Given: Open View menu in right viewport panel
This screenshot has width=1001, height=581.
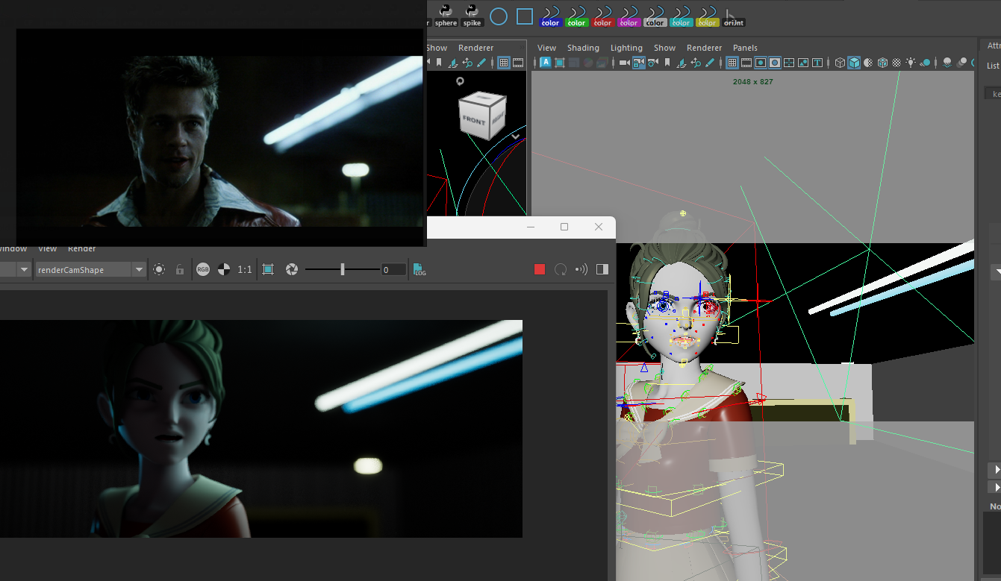Looking at the screenshot, I should (x=546, y=48).
